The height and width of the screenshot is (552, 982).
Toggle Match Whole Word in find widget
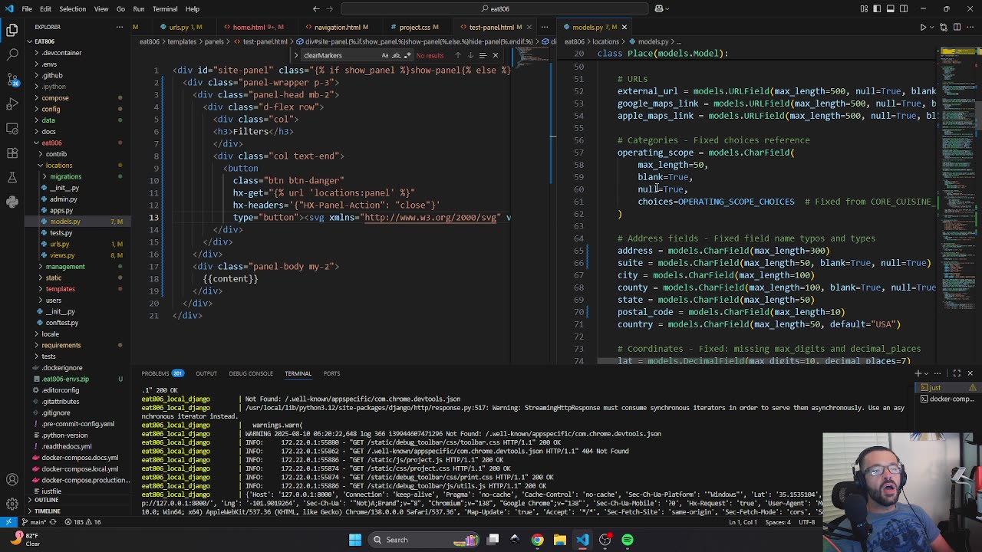point(396,55)
